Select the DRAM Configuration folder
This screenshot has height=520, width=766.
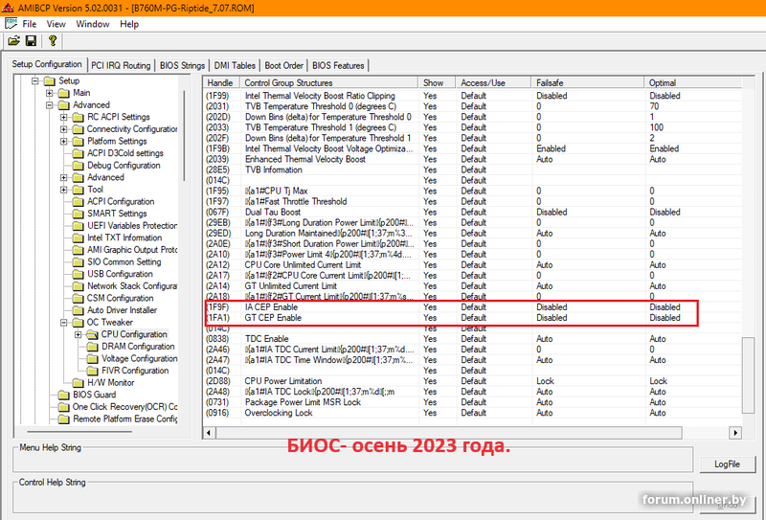pos(138,347)
